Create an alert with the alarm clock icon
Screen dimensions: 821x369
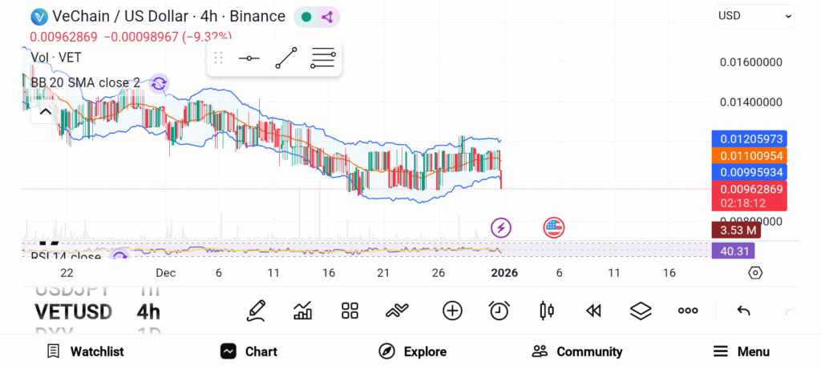(499, 311)
